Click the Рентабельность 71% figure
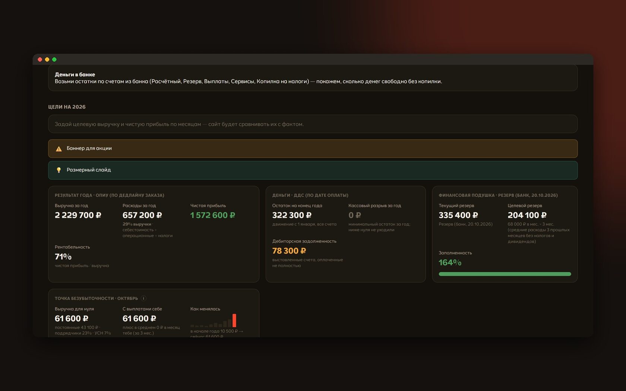626x391 pixels. (63, 257)
